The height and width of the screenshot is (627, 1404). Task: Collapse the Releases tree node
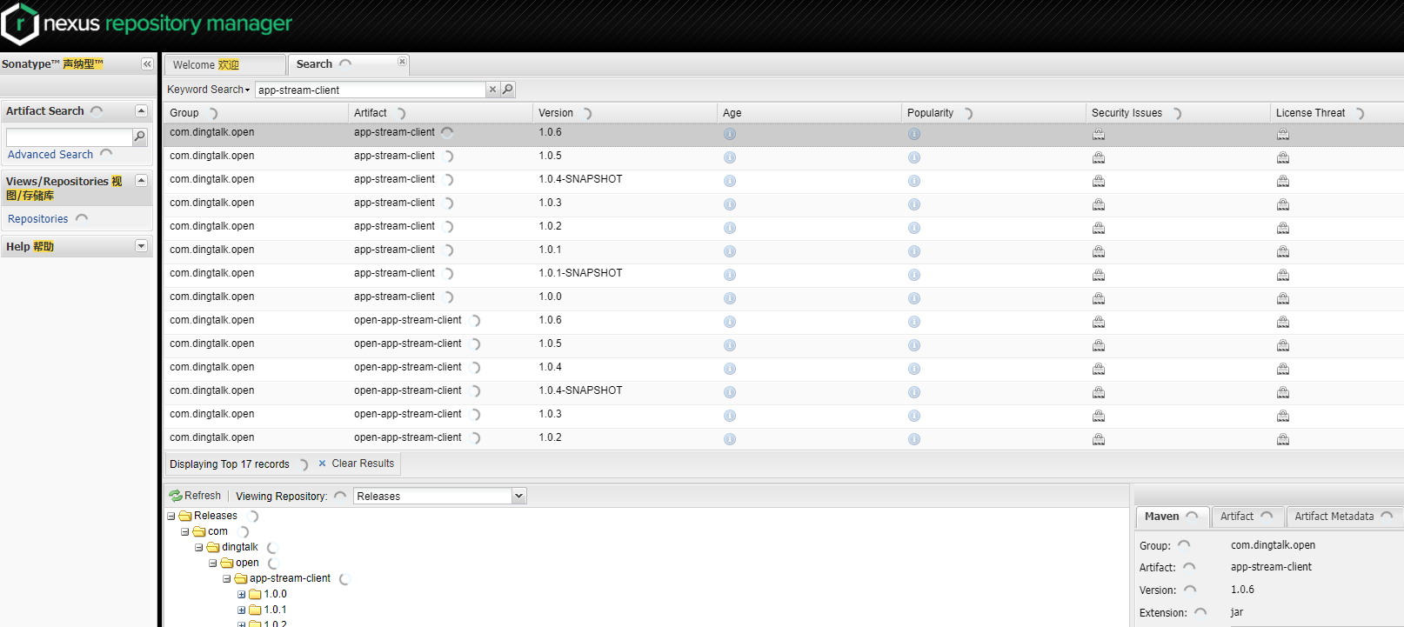(x=171, y=516)
